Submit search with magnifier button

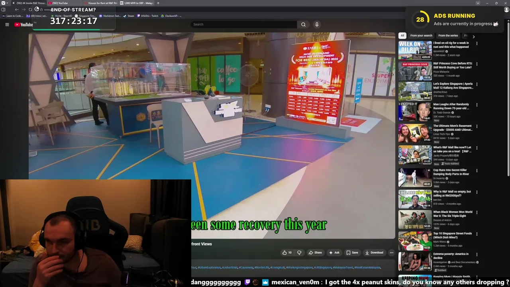(303, 24)
